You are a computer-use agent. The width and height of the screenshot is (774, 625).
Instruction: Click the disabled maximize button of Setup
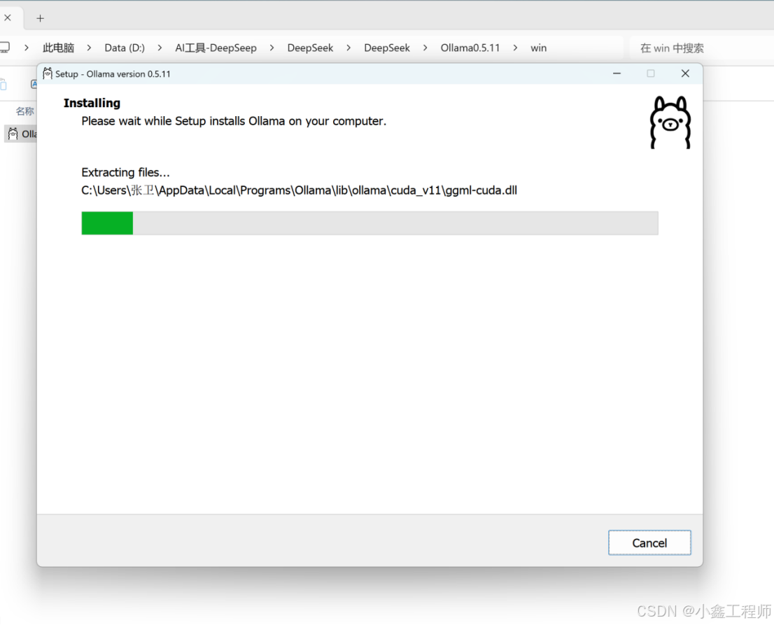[651, 73]
